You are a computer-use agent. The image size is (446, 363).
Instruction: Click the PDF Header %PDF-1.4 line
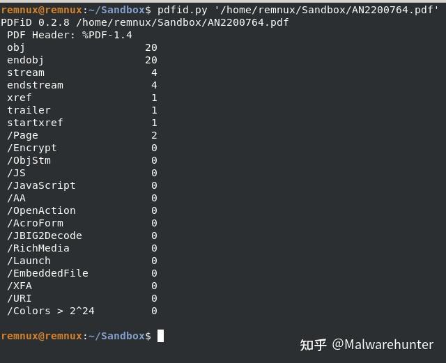[x=70, y=35]
